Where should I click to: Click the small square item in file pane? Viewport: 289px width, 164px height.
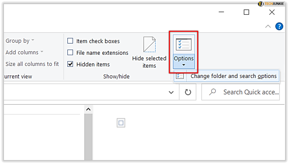[x=121, y=123]
